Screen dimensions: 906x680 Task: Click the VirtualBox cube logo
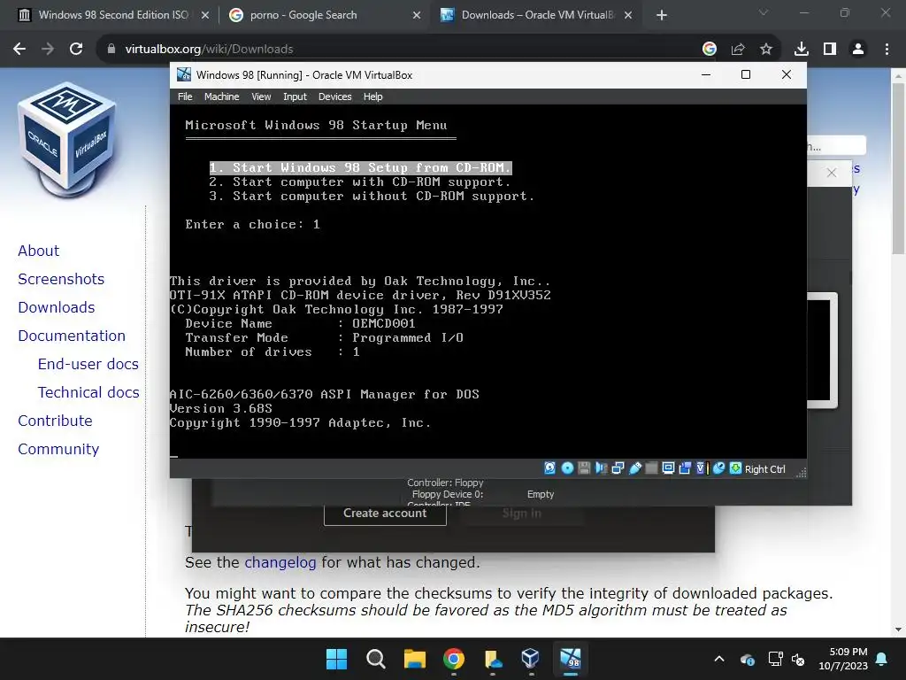[67, 139]
